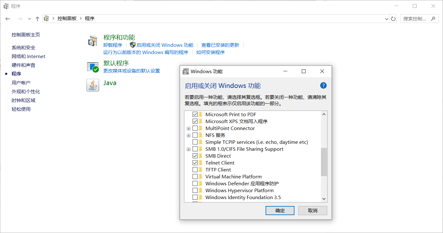This screenshot has height=233, width=443.
Task: Open 外观和个性化 category
Action: [26, 91]
